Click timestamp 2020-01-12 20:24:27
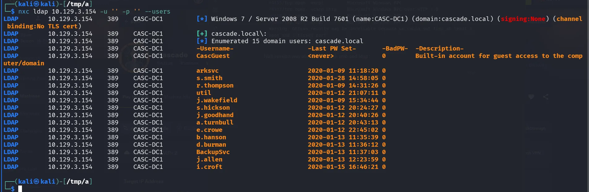The width and height of the screenshot is (589, 192). [343, 108]
